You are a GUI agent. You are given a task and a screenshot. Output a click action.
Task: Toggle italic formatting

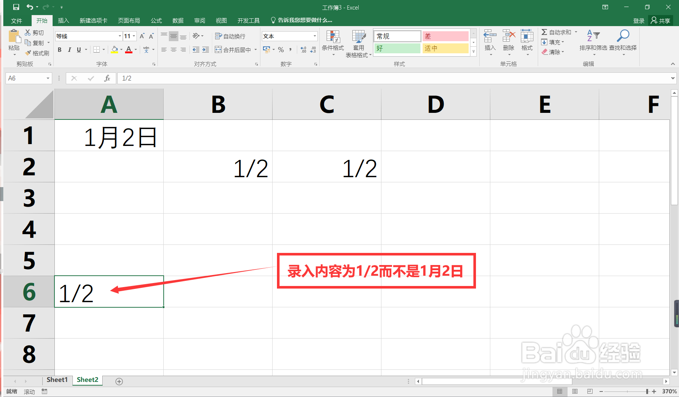pyautogui.click(x=69, y=50)
